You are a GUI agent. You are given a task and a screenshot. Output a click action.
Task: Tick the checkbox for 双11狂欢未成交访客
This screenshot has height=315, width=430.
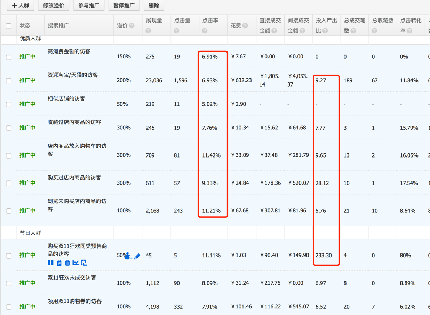click(9, 283)
